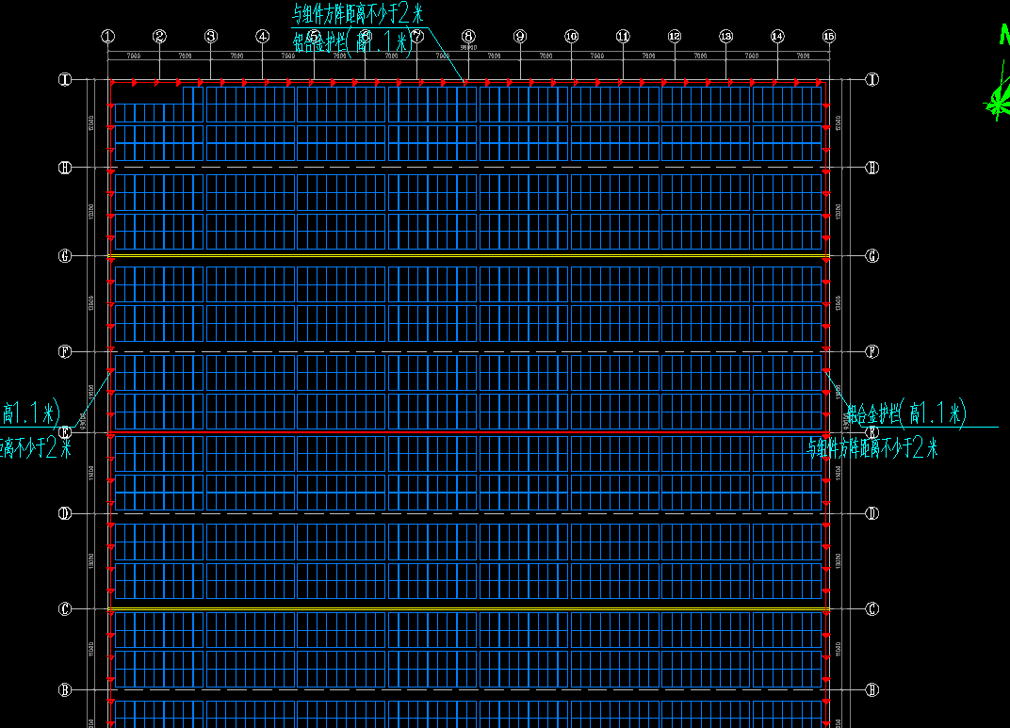Click grid bubble 14 on top axis
The width and height of the screenshot is (1010, 728).
pyautogui.click(x=776, y=36)
